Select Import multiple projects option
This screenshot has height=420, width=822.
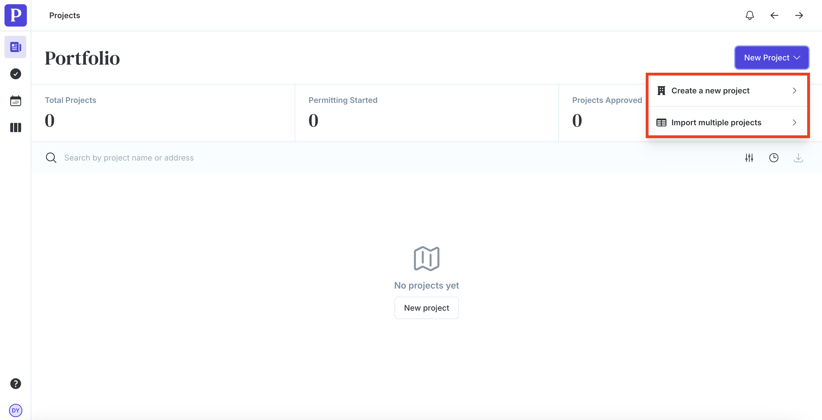pos(716,123)
